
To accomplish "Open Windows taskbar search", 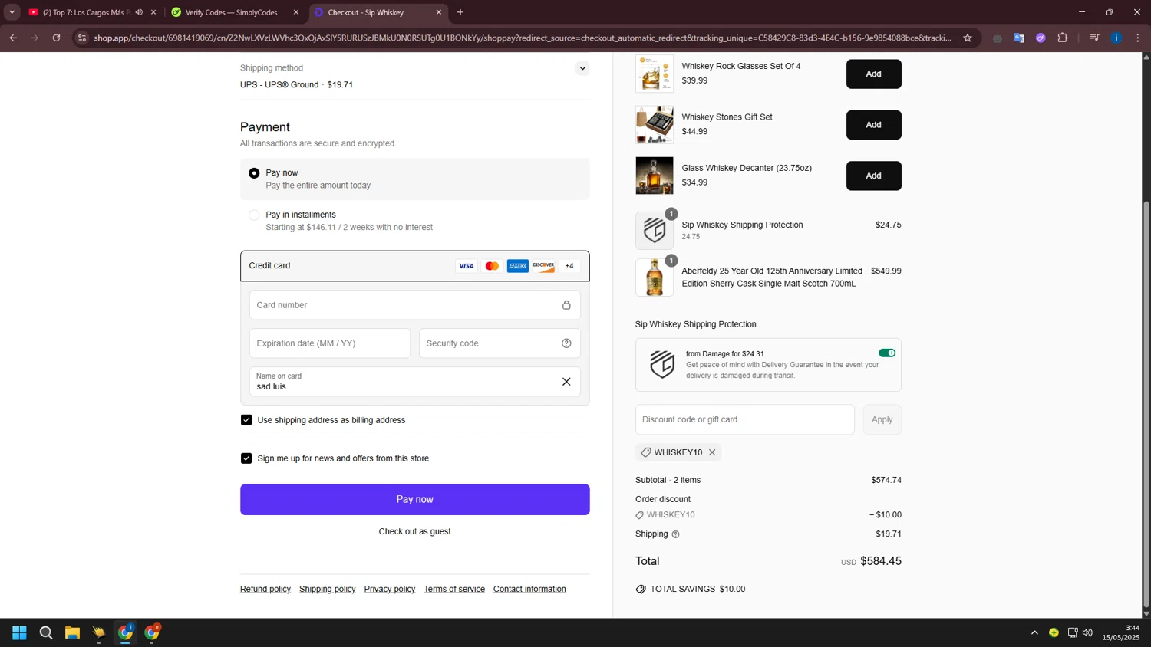I will (46, 632).
